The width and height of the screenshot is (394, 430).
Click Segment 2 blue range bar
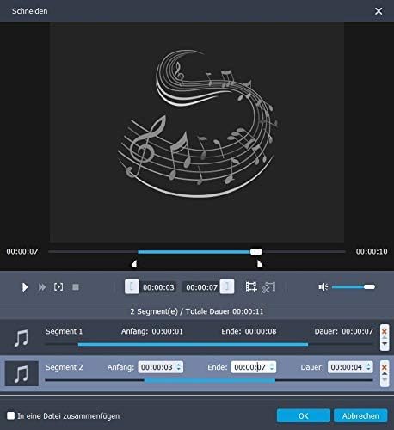point(210,380)
